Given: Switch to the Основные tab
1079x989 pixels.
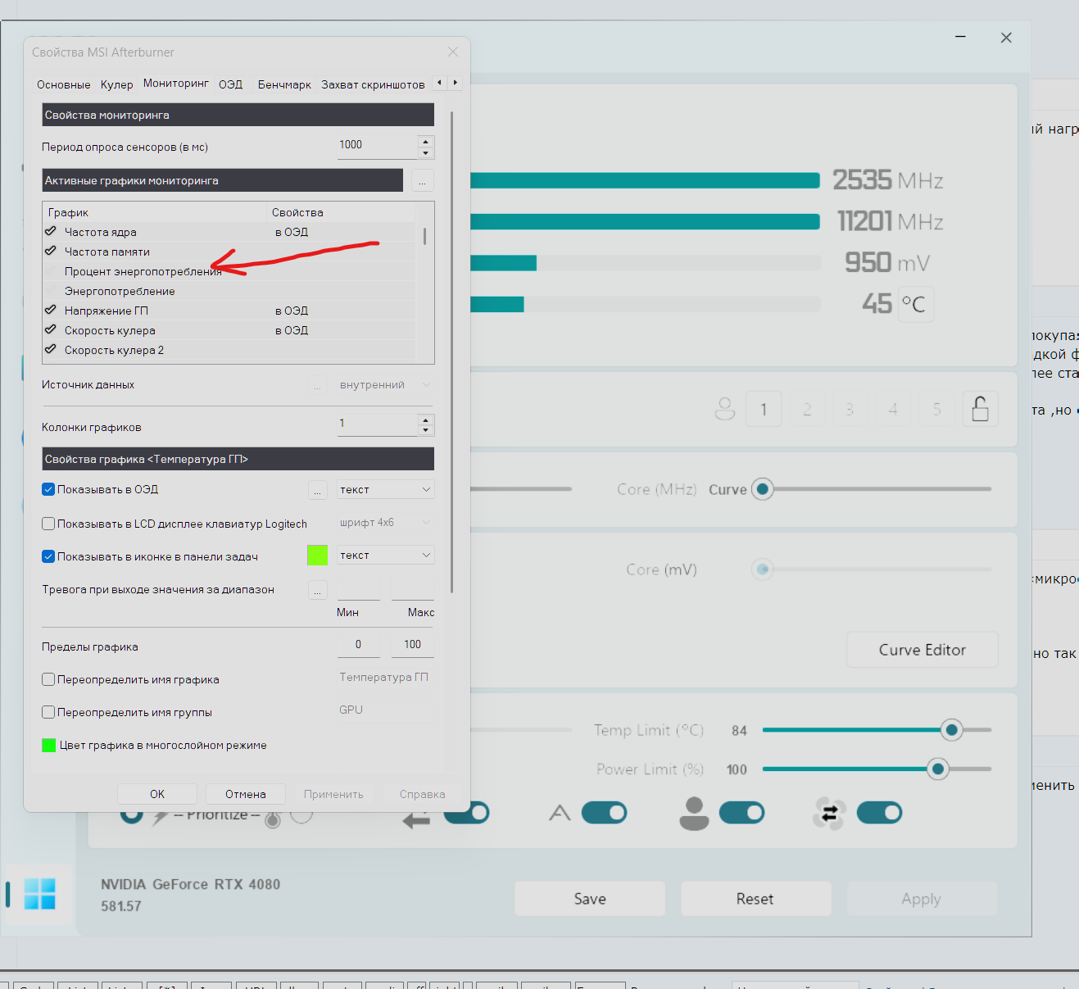Looking at the screenshot, I should (64, 84).
